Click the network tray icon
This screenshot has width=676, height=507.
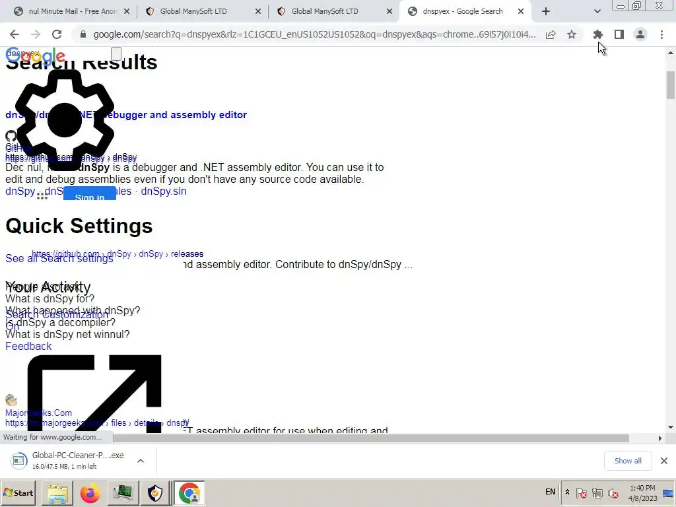[597, 492]
